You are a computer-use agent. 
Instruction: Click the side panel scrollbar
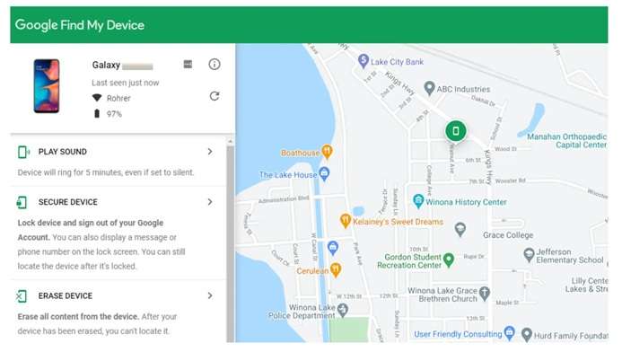click(230, 242)
